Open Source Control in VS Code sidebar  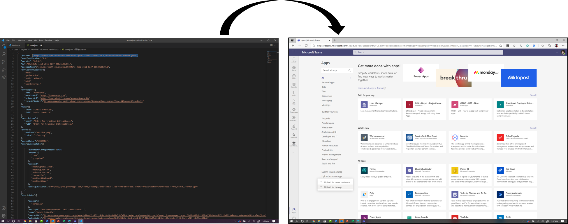pos(4,62)
